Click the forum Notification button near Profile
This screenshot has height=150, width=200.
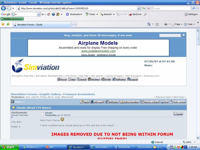pyautogui.click(x=119, y=79)
